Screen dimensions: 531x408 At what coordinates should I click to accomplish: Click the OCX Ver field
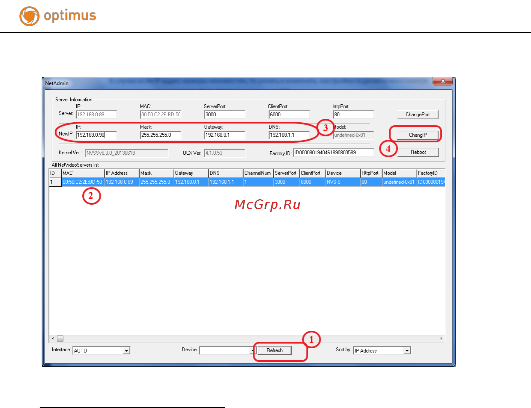pyautogui.click(x=225, y=153)
